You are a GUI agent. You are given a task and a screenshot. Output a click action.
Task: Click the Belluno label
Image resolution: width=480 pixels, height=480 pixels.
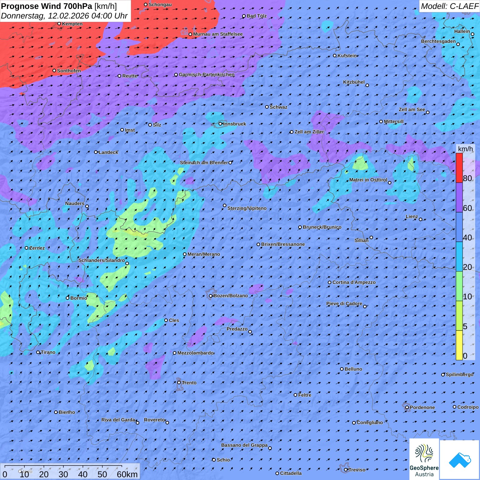353,369
